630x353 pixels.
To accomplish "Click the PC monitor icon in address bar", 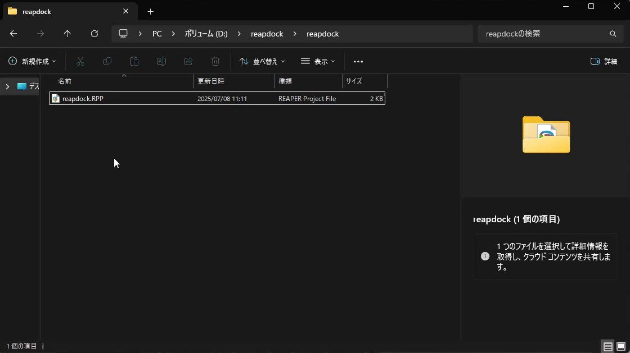I will 123,34.
